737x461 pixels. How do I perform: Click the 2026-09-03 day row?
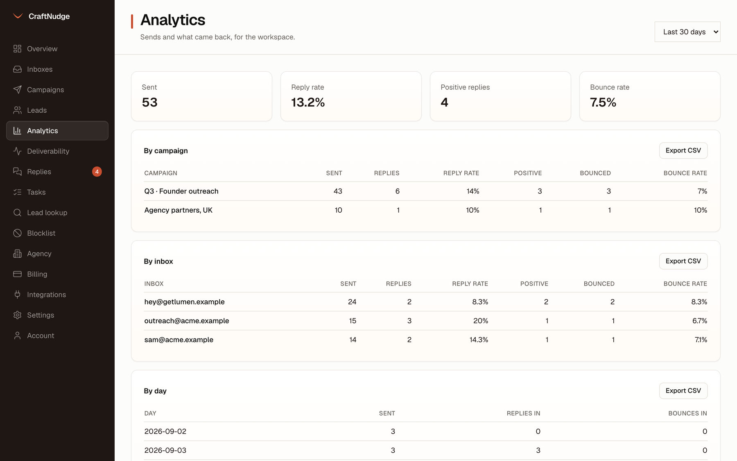(x=426, y=450)
